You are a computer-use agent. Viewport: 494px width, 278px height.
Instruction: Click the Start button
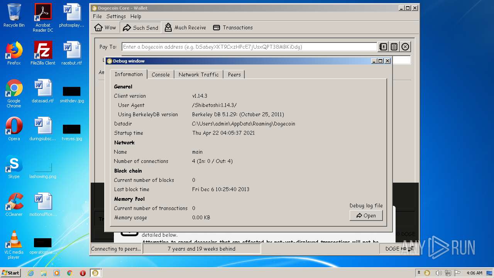pyautogui.click(x=11, y=273)
